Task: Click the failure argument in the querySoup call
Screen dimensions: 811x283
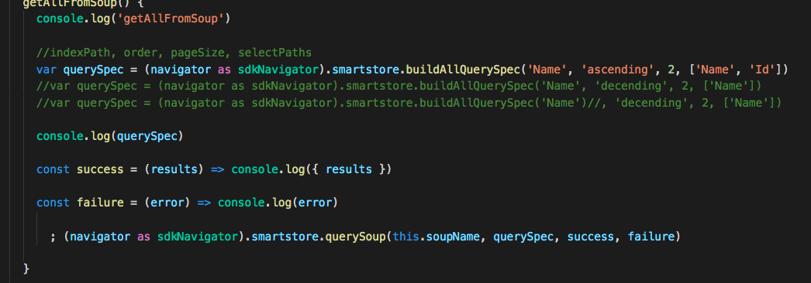Action: [651, 237]
